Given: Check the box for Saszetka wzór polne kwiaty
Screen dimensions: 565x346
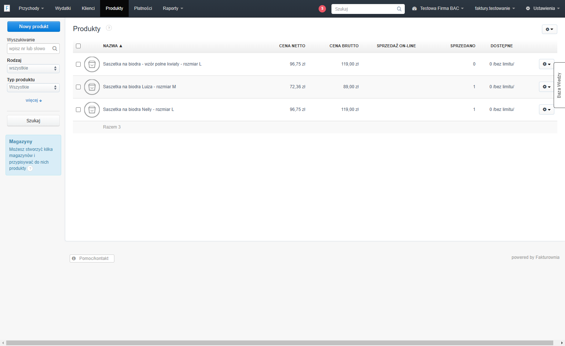Looking at the screenshot, I should pyautogui.click(x=78, y=64).
